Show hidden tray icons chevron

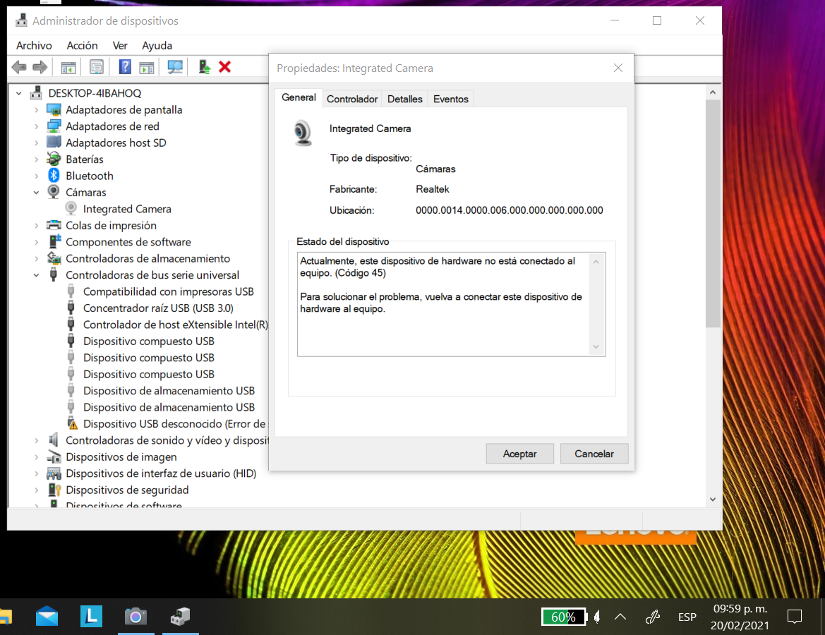(620, 617)
